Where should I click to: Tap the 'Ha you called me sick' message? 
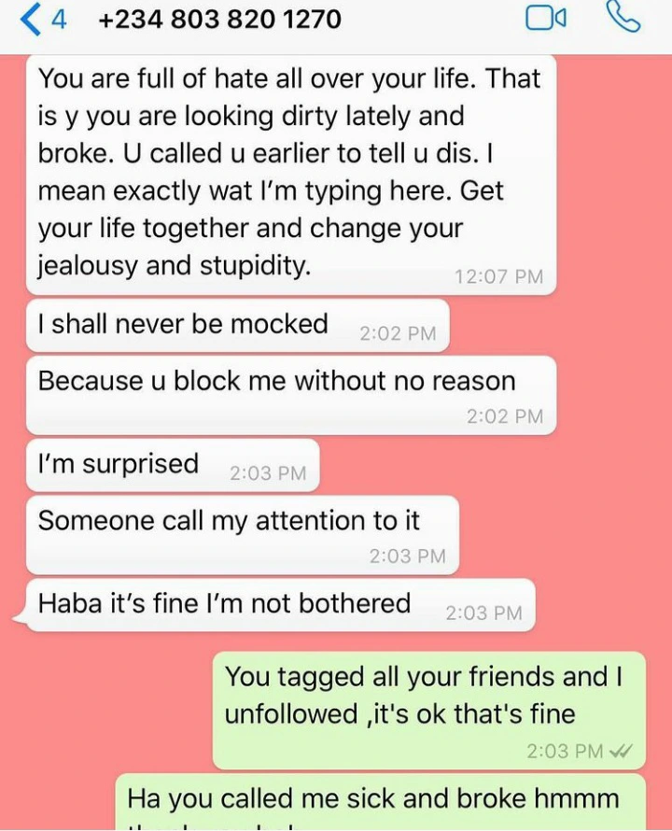381,801
